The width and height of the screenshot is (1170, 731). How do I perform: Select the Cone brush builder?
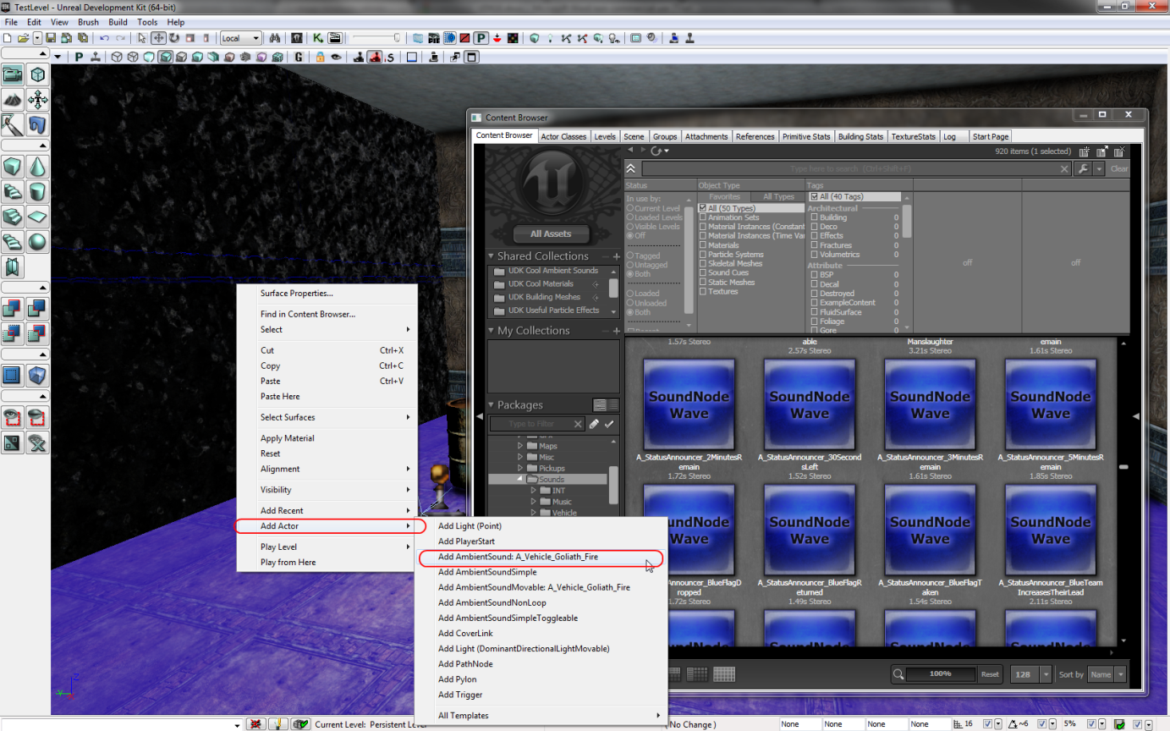38,166
